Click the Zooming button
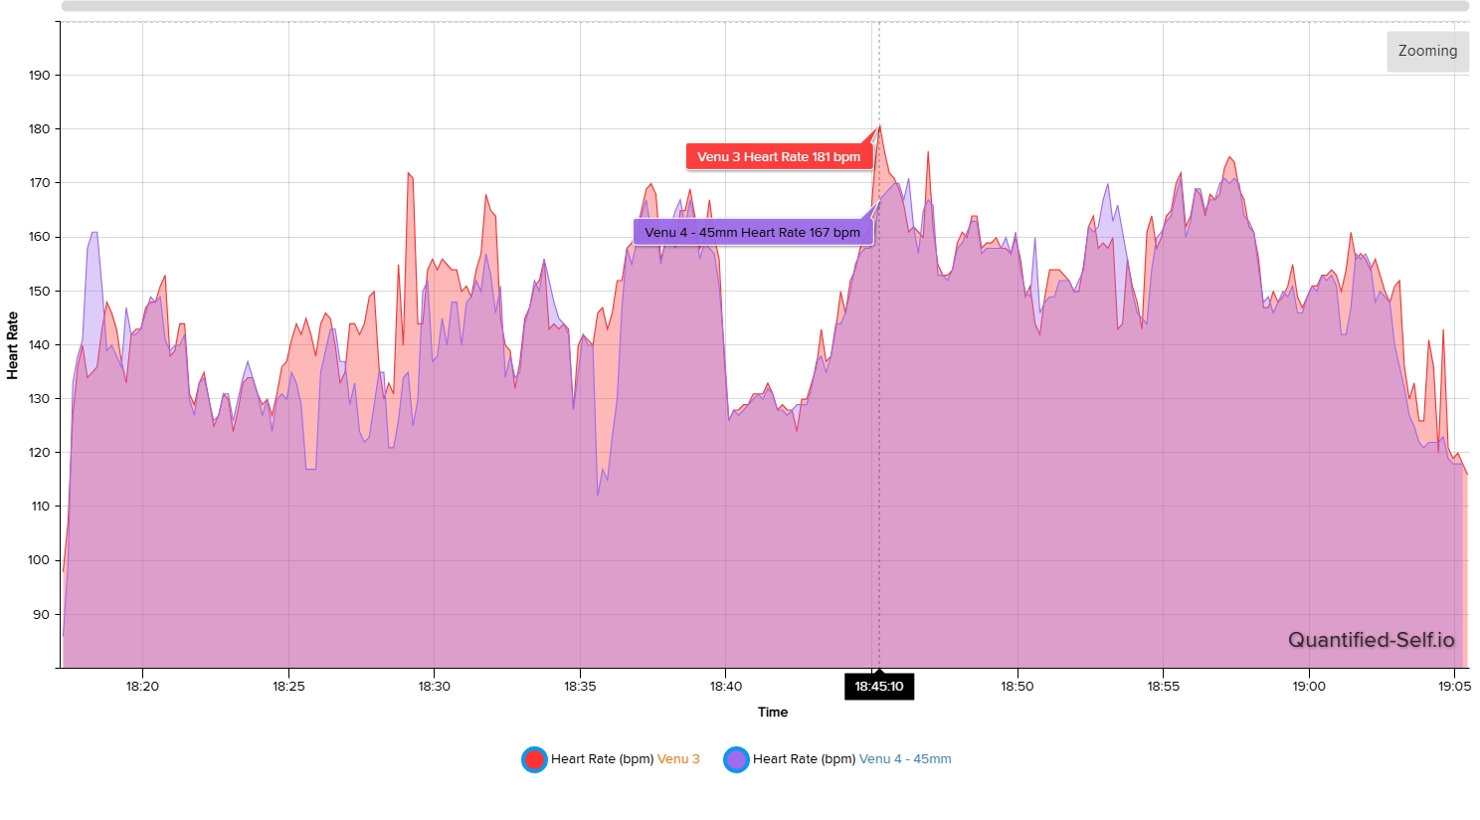Viewport: 1480px width, 820px height. [x=1427, y=52]
